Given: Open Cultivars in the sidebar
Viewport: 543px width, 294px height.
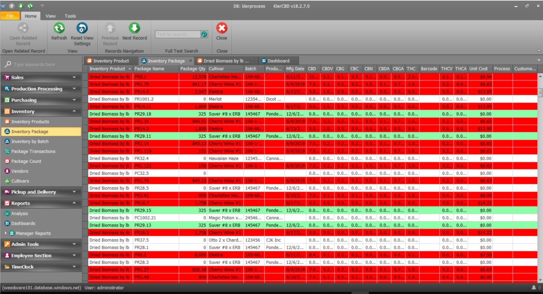Looking at the screenshot, I should pos(20,181).
